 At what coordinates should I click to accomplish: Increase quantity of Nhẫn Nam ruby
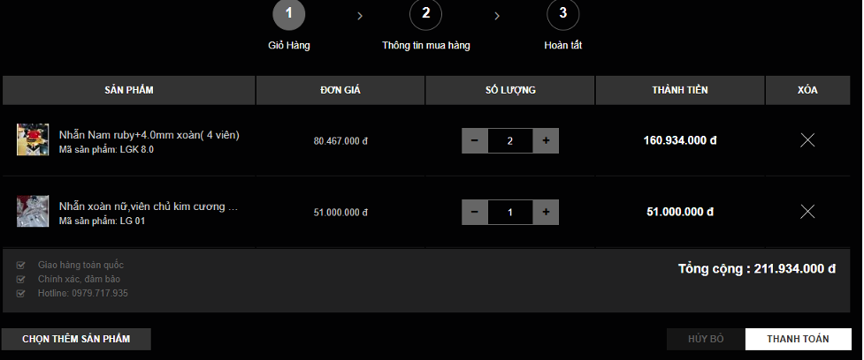(546, 140)
